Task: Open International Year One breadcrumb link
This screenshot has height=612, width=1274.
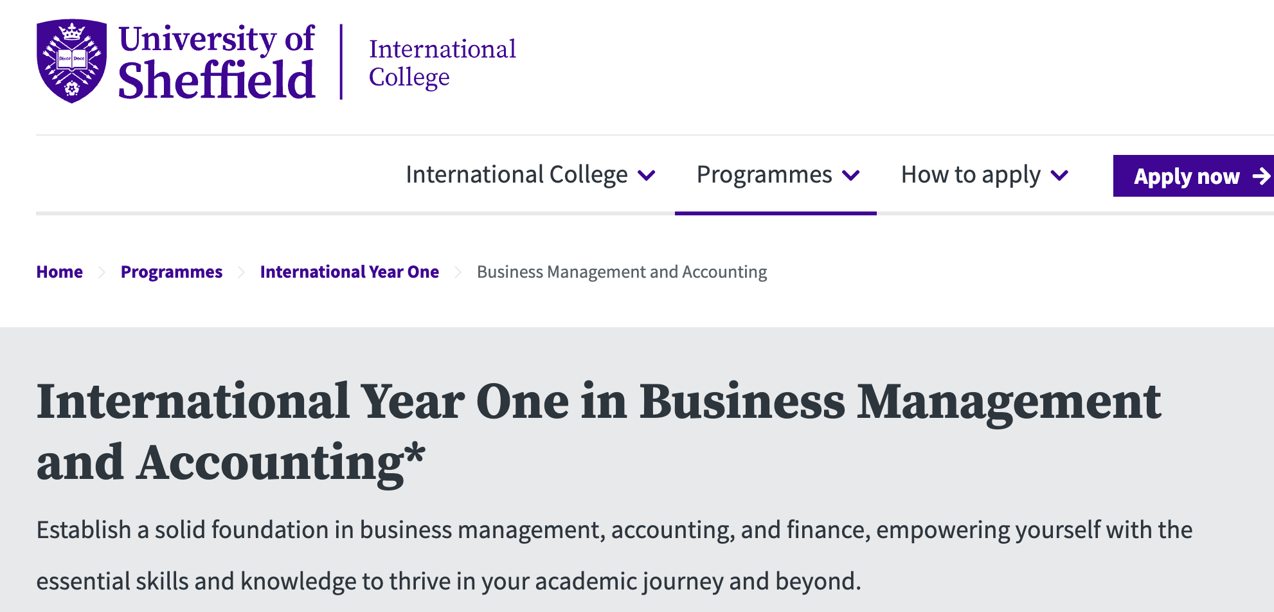Action: tap(349, 272)
